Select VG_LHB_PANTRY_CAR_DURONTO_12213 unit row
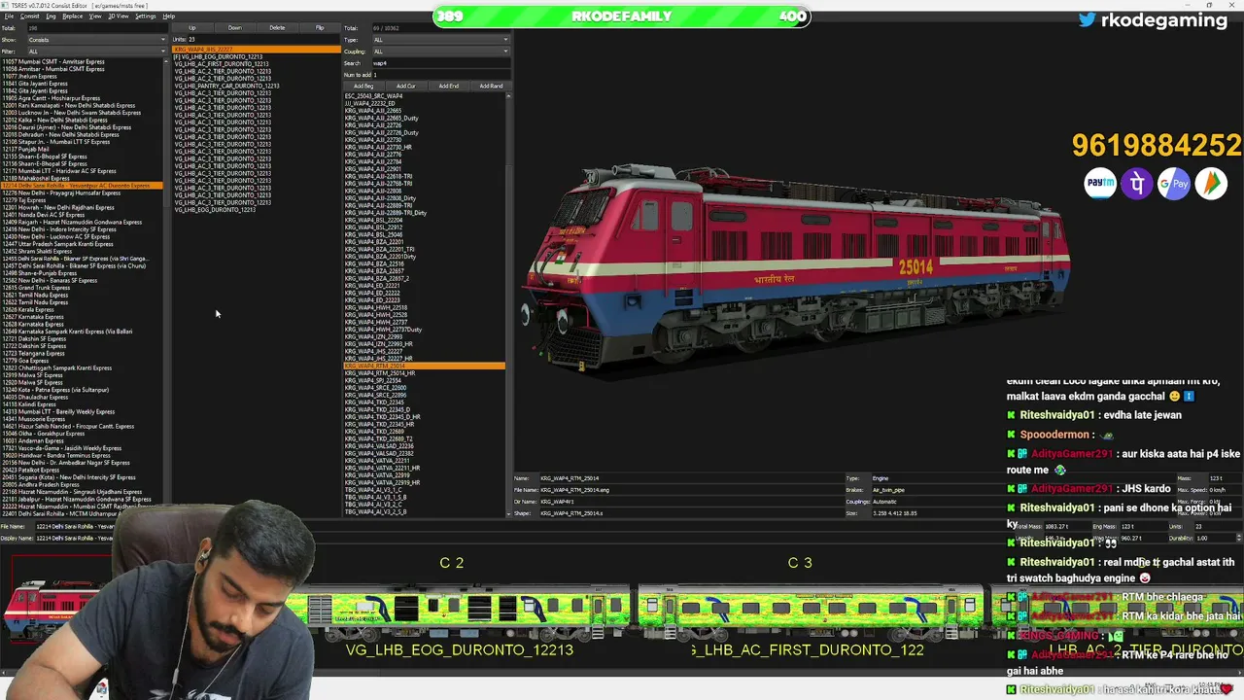The image size is (1244, 700). pyautogui.click(x=227, y=86)
